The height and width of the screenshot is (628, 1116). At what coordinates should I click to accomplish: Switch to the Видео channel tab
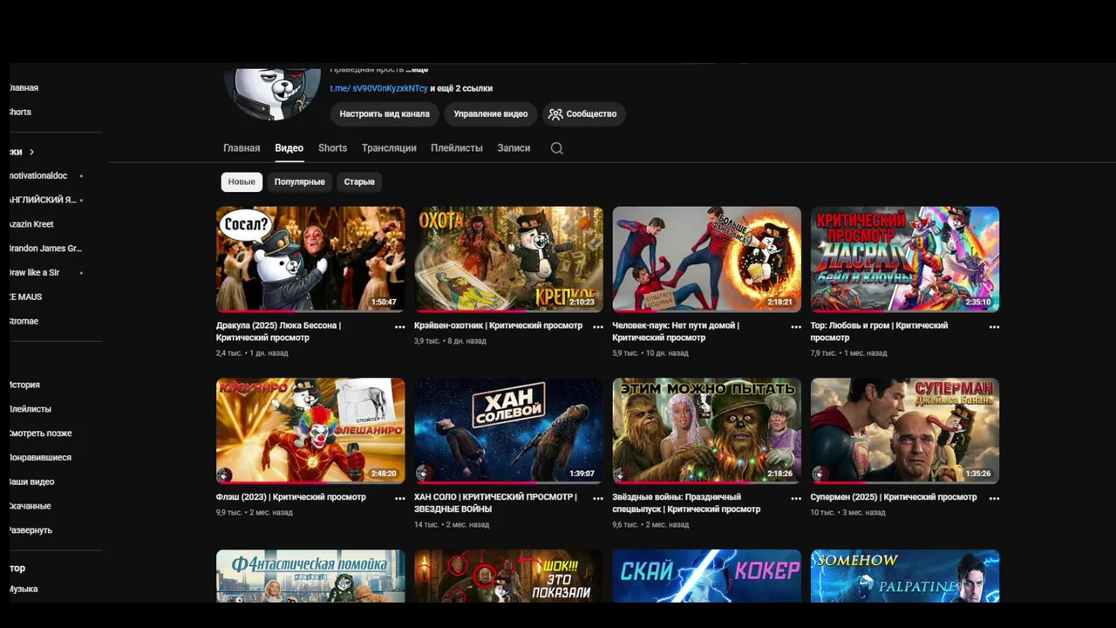289,148
